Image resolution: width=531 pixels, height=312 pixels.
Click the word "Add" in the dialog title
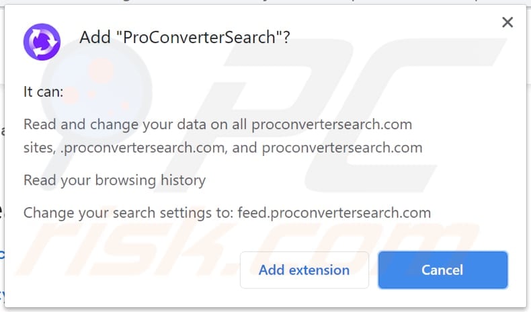coord(95,37)
